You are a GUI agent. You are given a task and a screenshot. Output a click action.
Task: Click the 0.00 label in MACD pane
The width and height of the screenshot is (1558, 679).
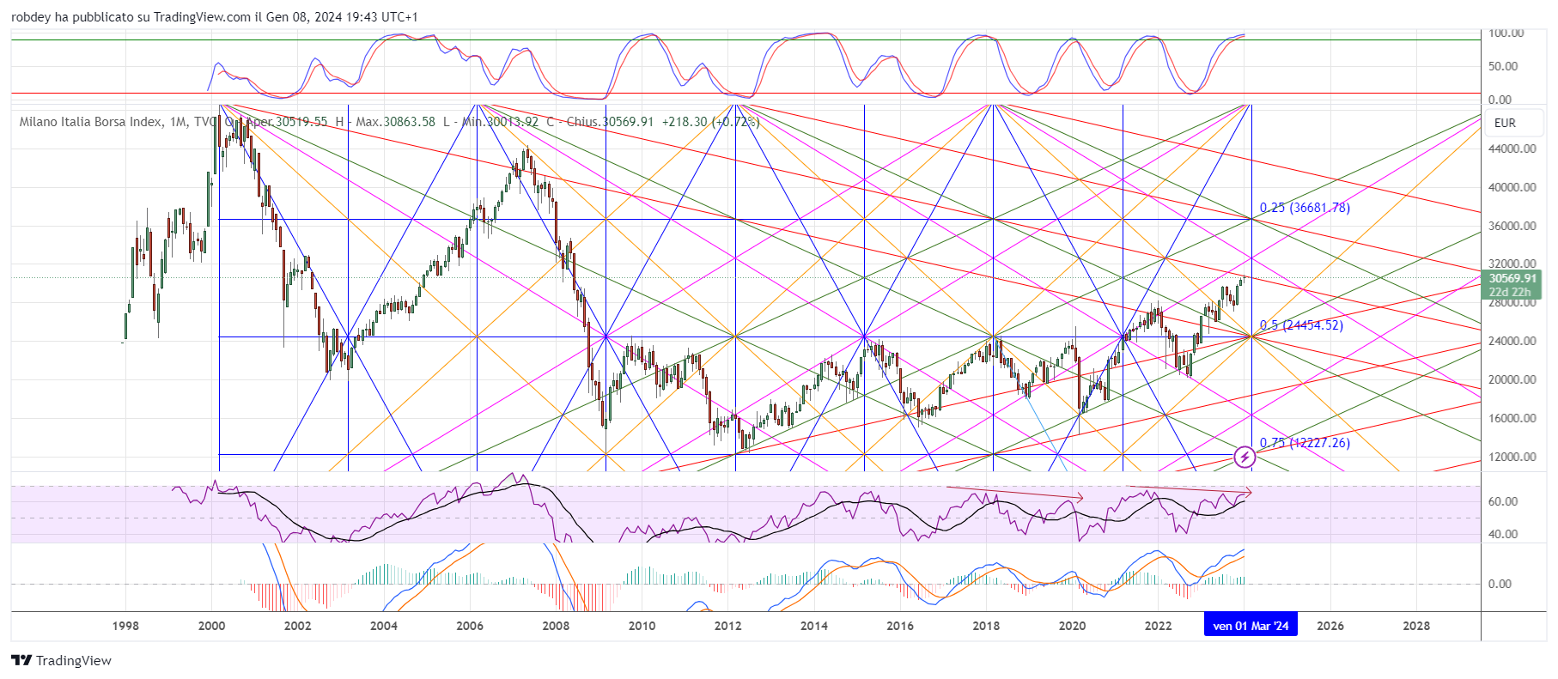[x=1500, y=584]
